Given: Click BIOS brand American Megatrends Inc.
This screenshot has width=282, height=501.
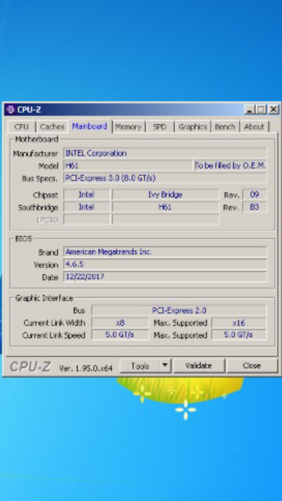Looking at the screenshot, I should pyautogui.click(x=165, y=252).
